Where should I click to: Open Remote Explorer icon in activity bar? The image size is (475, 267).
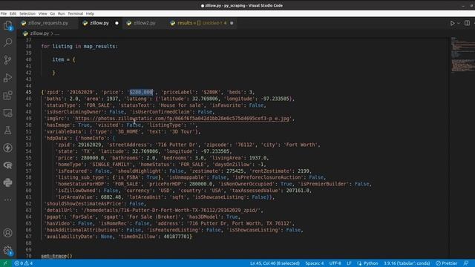click(x=8, y=113)
